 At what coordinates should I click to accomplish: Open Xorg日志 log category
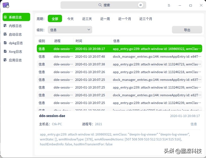click(x=16, y=51)
